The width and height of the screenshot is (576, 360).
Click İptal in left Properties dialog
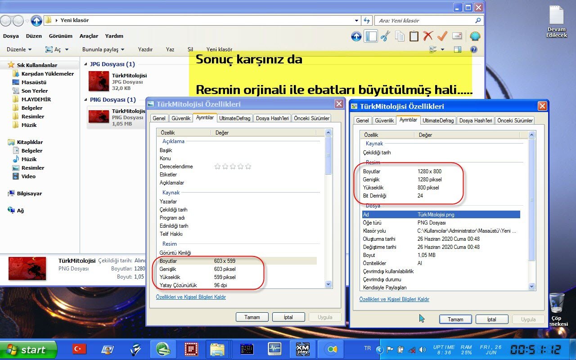click(x=288, y=317)
